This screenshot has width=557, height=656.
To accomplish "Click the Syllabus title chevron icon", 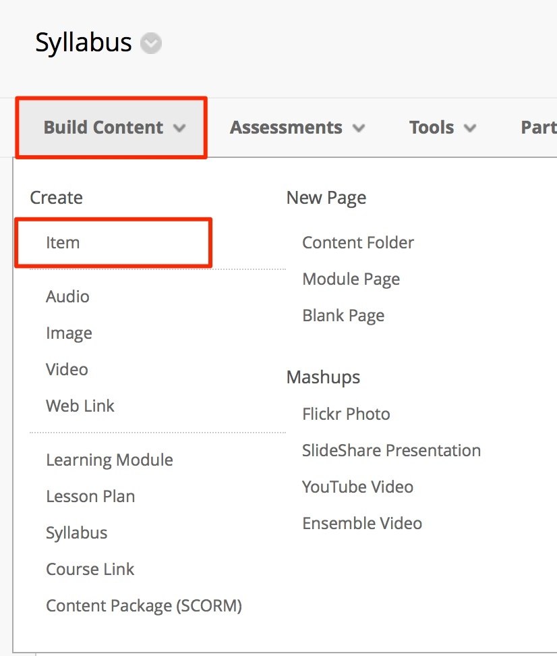I will pyautogui.click(x=151, y=44).
